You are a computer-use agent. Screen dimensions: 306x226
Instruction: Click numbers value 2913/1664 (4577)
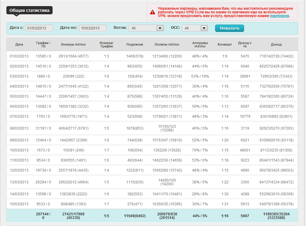[x=73, y=56]
